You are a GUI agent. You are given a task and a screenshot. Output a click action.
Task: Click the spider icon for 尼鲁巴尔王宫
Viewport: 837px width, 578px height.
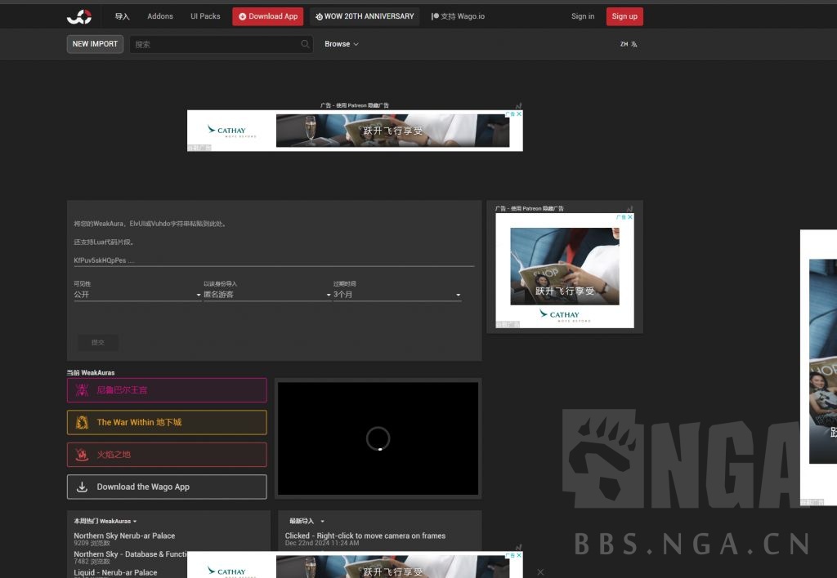point(82,390)
